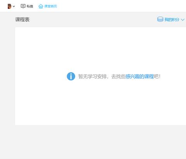Click the 课程 word in the blue link
This screenshot has height=159, width=186.
[x=149, y=76]
